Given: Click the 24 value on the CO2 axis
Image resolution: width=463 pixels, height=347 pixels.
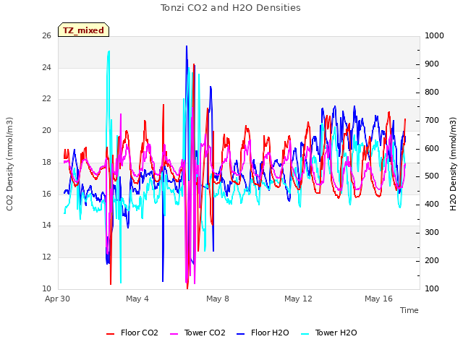Looking at the screenshot, I should (46, 67).
